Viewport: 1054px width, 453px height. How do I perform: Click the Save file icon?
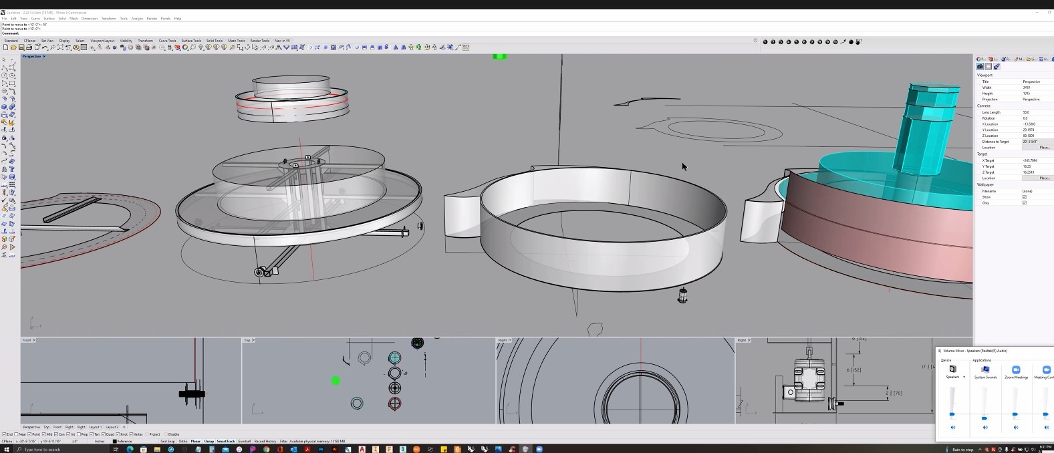21,47
